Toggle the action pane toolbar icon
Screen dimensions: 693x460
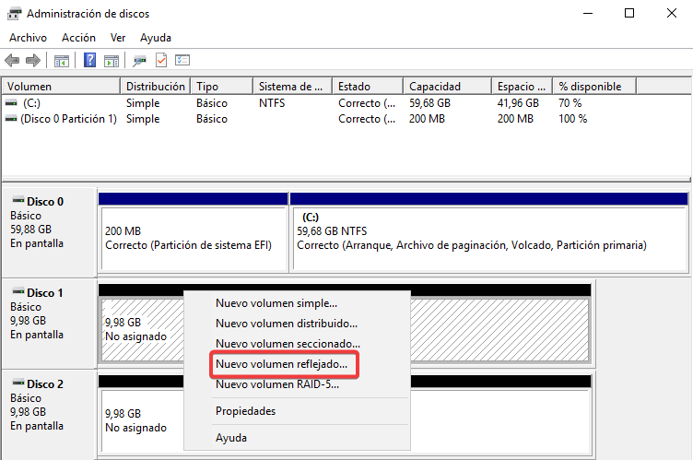click(x=111, y=61)
